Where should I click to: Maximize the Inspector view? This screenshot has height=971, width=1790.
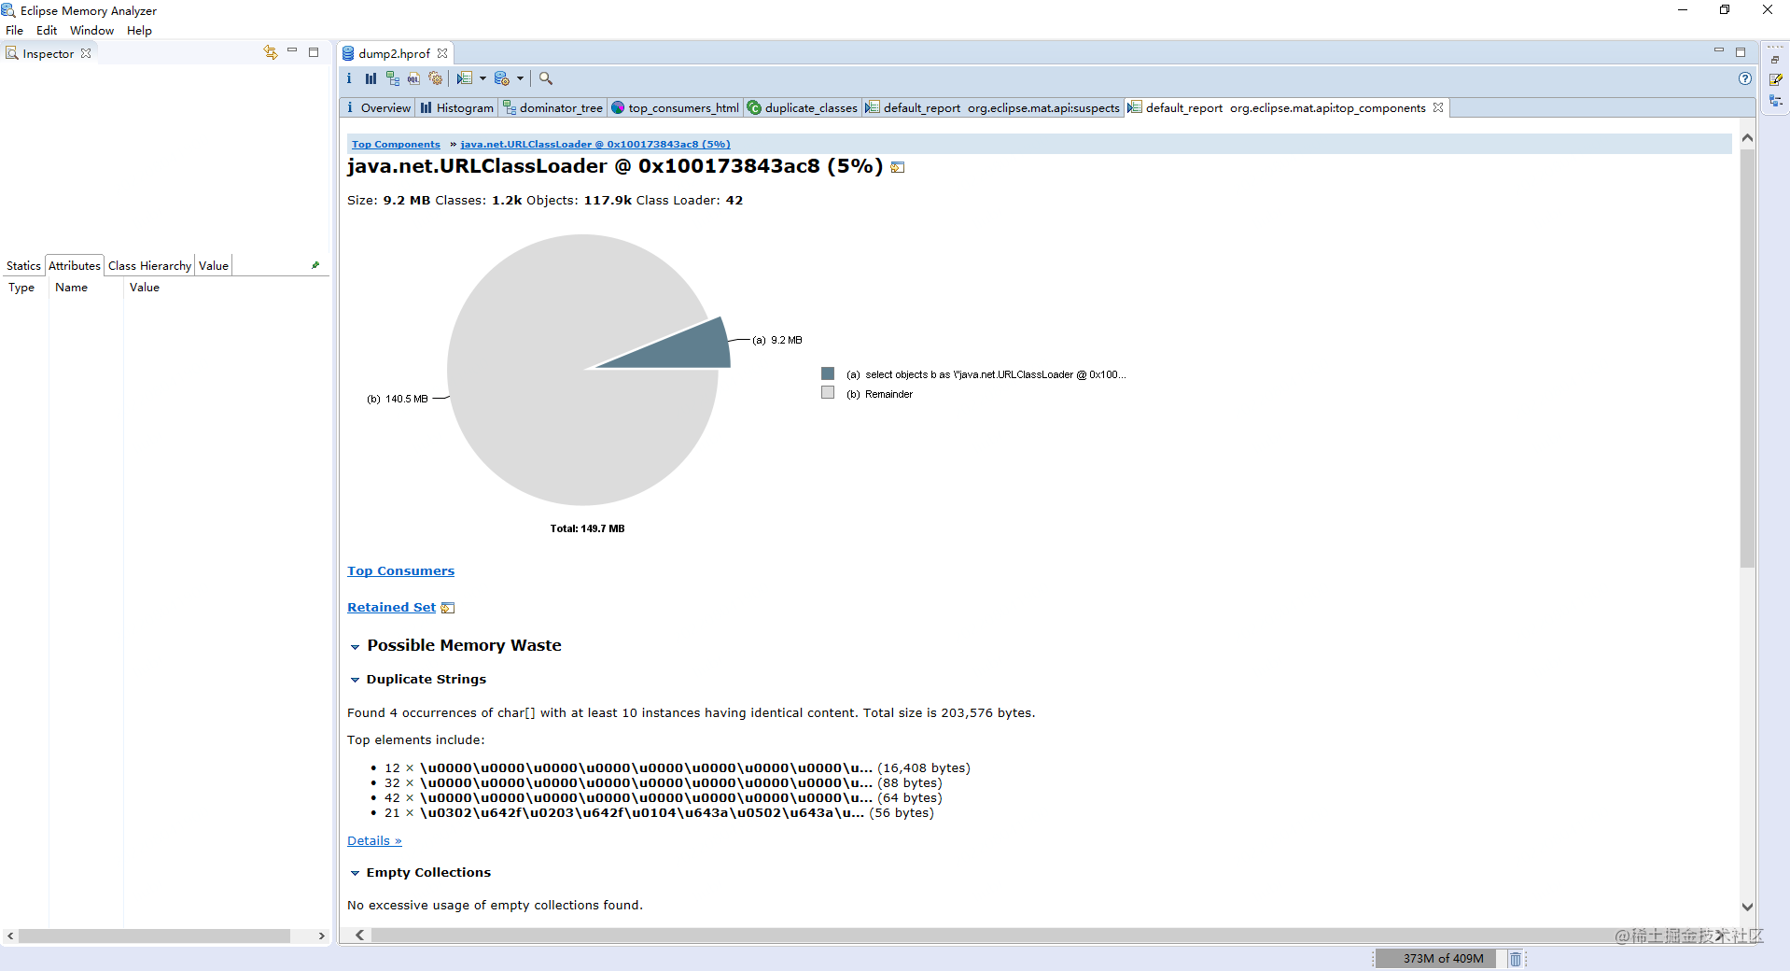(314, 52)
